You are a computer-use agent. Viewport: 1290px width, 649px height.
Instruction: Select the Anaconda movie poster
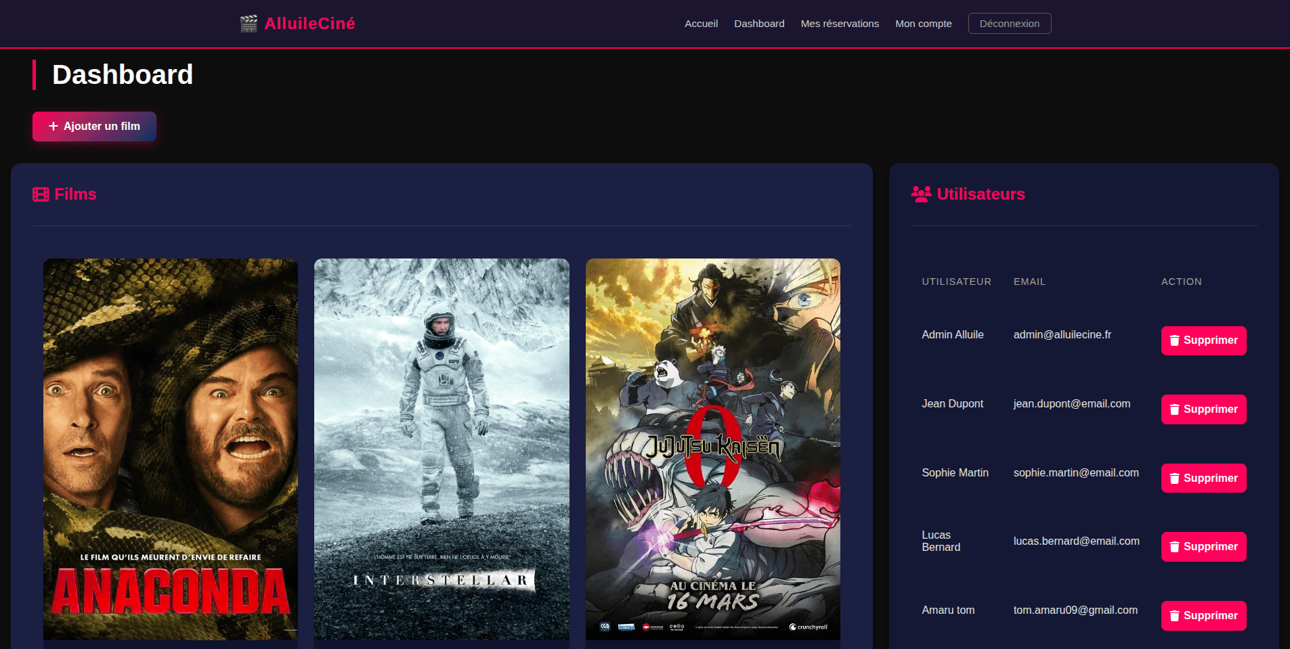coord(171,449)
